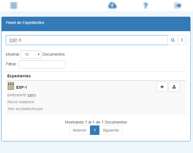Click the TIPO: NO ESPECIFICADO line
This screenshot has height=153, width=193.
tap(25, 109)
